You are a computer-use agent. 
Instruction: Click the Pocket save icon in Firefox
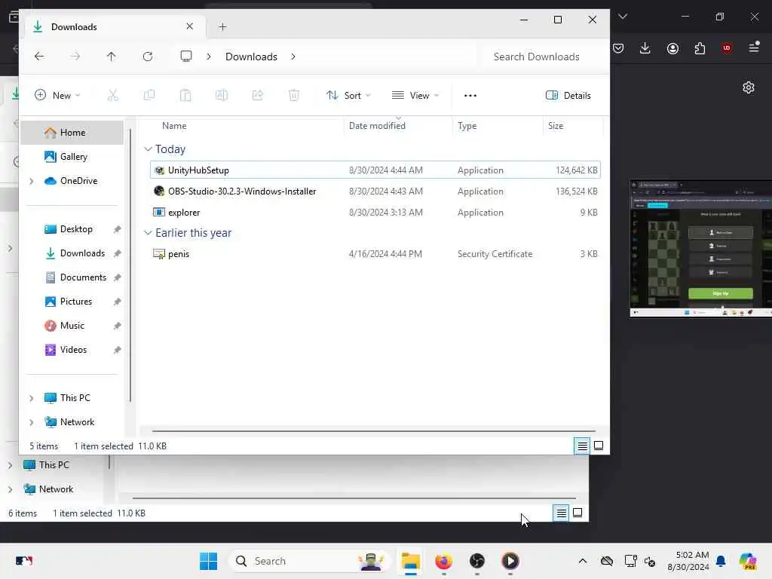[619, 48]
